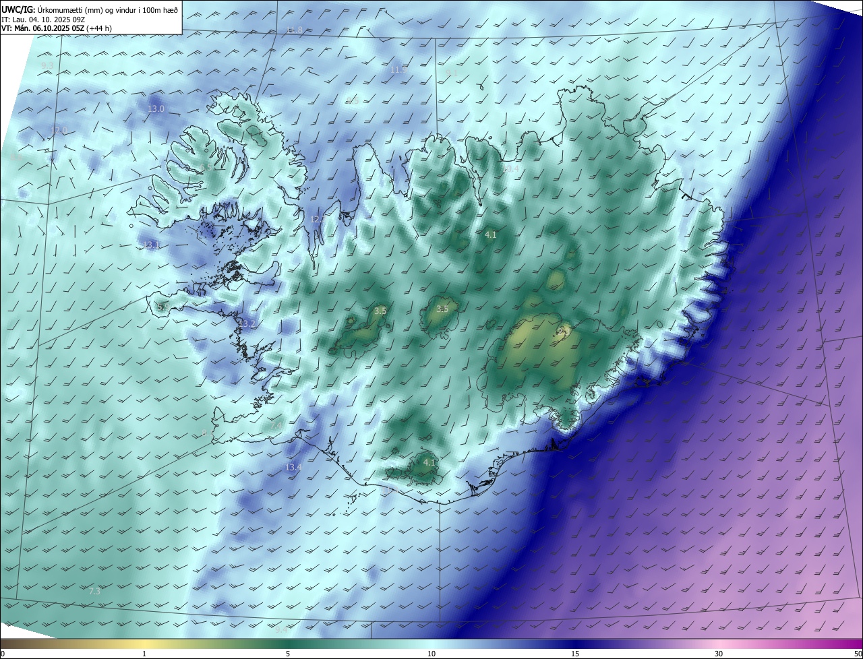863x659 pixels.
Task: Click the 13.1 value label on the map
Action: [x=152, y=245]
